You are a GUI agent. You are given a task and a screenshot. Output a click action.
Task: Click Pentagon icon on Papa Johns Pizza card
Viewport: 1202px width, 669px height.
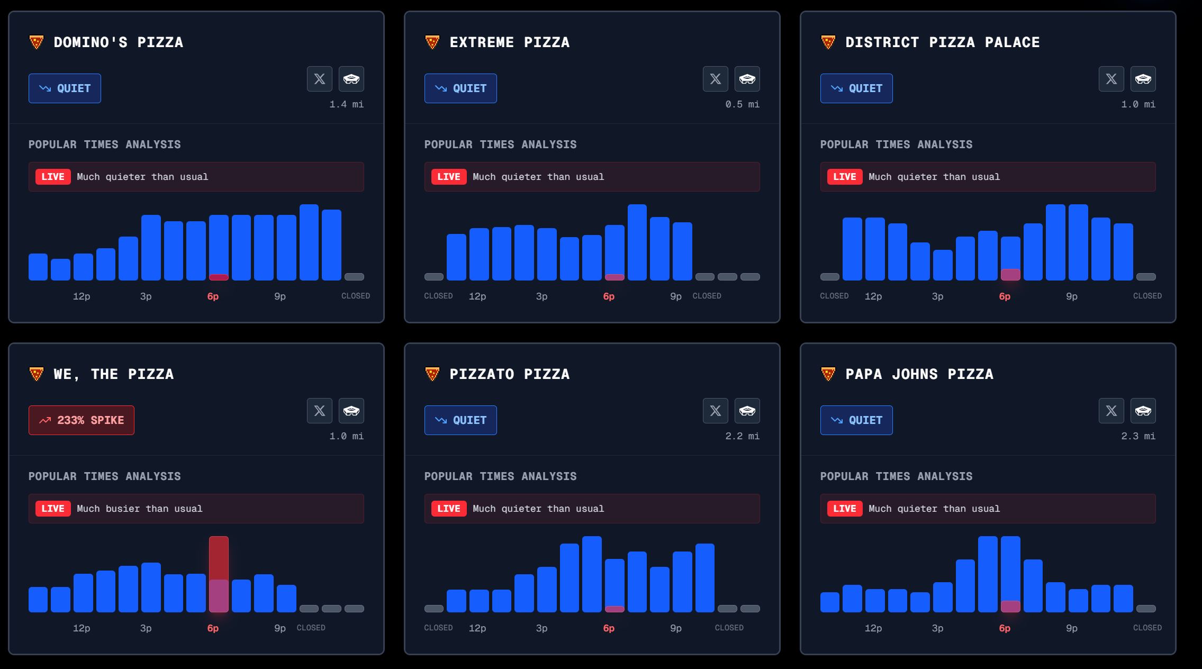pyautogui.click(x=1143, y=411)
